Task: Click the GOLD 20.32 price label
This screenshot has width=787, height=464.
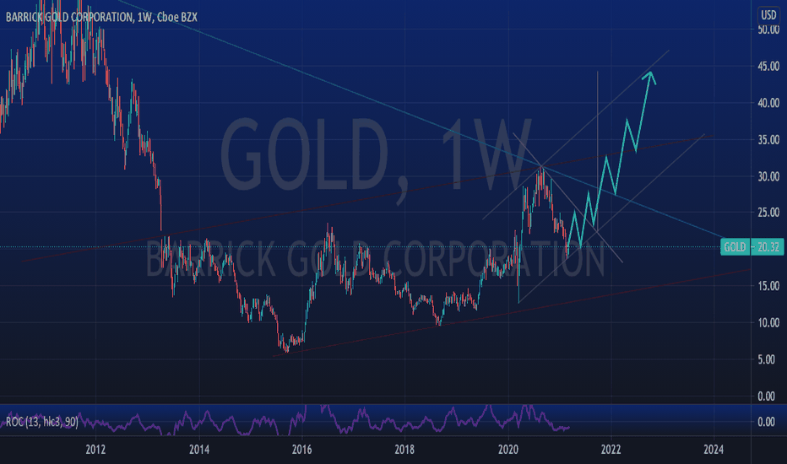Action: point(752,247)
